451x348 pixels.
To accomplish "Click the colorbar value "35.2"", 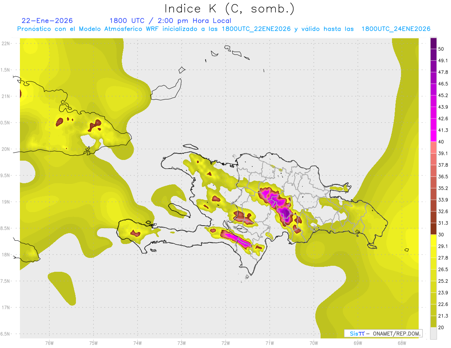I will tap(443, 188).
